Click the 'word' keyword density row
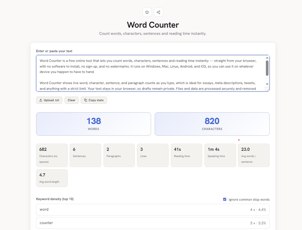 pyautogui.click(x=153, y=209)
